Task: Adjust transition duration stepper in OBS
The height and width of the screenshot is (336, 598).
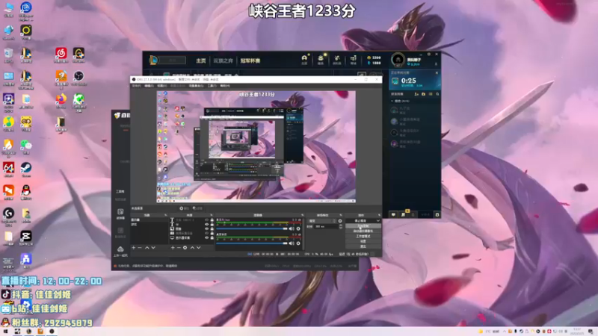Action: coord(341,227)
